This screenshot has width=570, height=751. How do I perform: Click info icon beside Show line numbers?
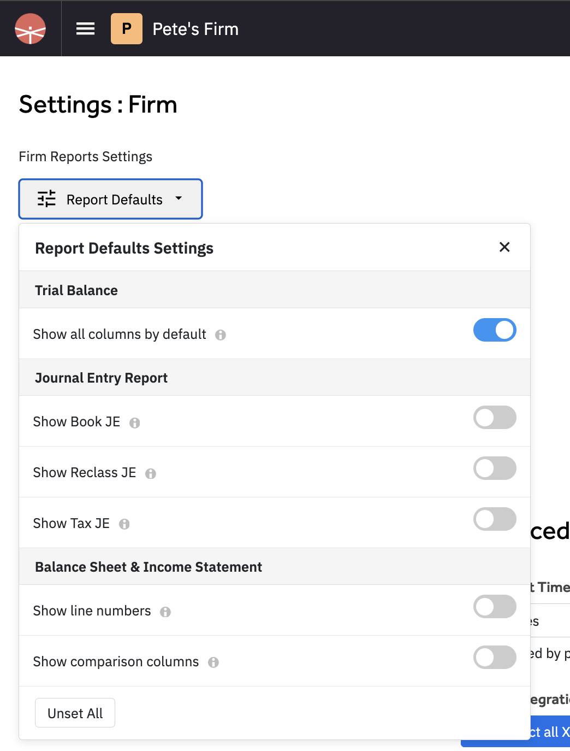[165, 612]
